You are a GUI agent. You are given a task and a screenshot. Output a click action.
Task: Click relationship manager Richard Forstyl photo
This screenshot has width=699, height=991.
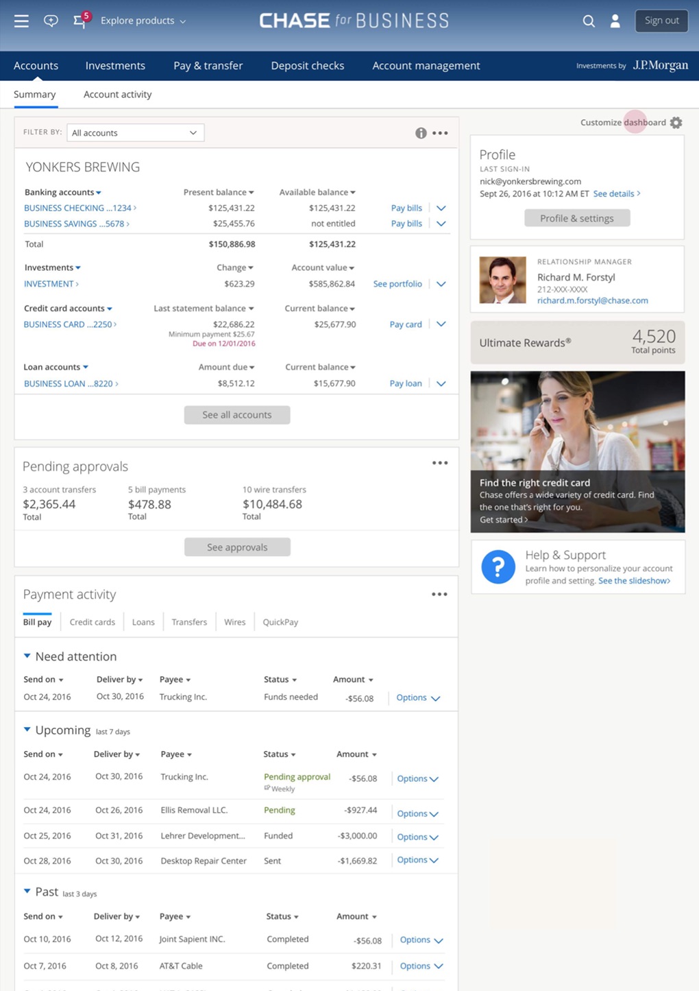click(x=502, y=280)
